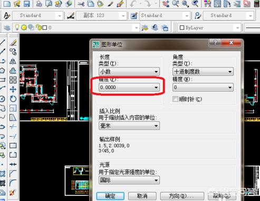Select the Rotate tool icon
This screenshot has width=260, height=201.
tap(13, 99)
